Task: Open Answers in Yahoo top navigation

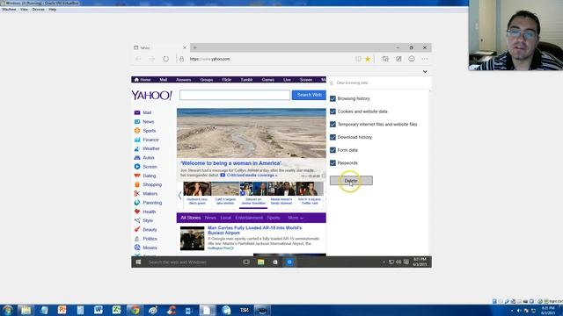Action: coord(184,80)
